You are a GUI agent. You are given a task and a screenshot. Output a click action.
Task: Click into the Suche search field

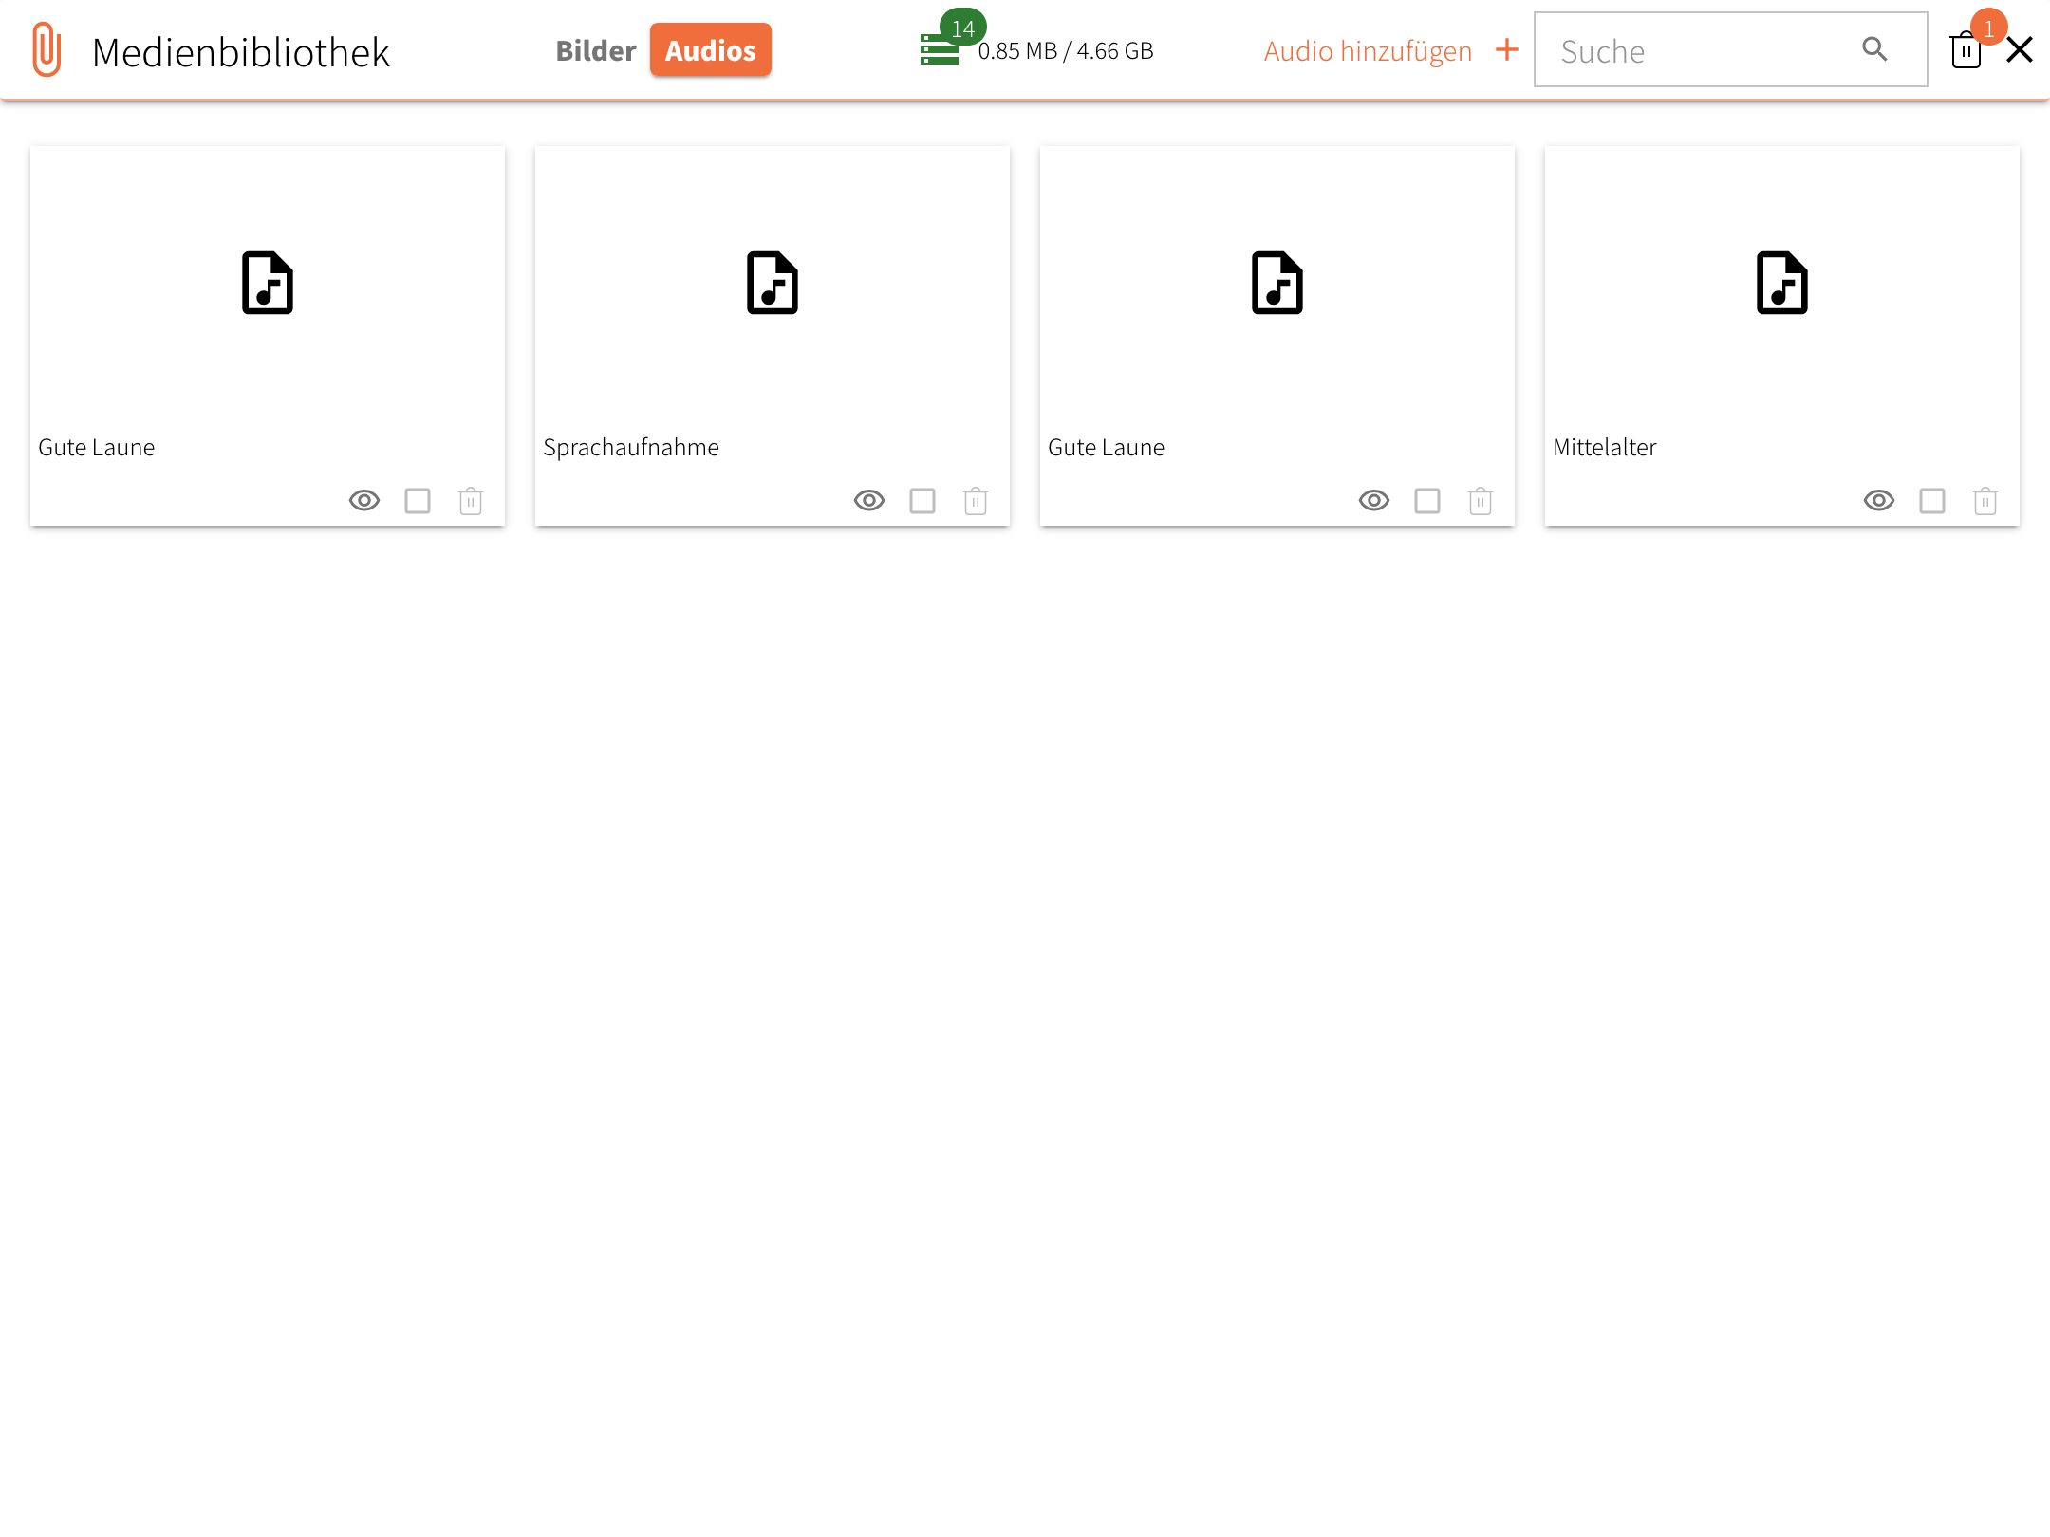coord(1699,51)
